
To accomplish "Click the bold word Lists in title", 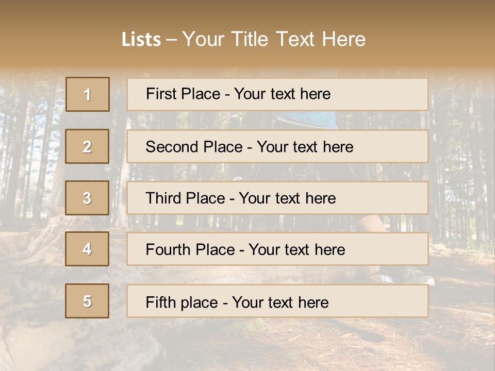I will tap(141, 40).
